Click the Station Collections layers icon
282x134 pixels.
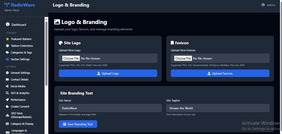[x=7, y=46]
